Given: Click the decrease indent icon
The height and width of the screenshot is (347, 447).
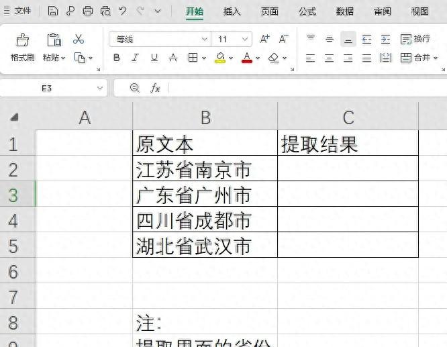Looking at the screenshot, I should [x=366, y=39].
